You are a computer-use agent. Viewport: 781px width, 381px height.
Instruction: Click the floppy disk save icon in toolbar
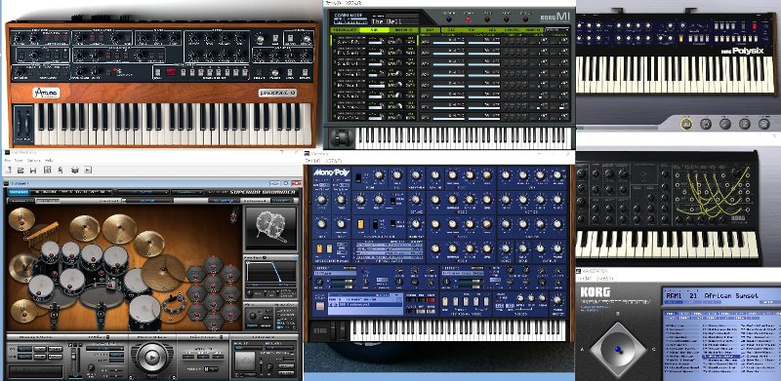tap(33, 170)
